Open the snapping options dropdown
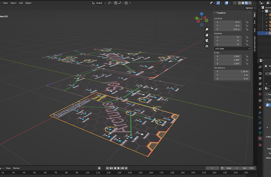 (x=120, y=3)
